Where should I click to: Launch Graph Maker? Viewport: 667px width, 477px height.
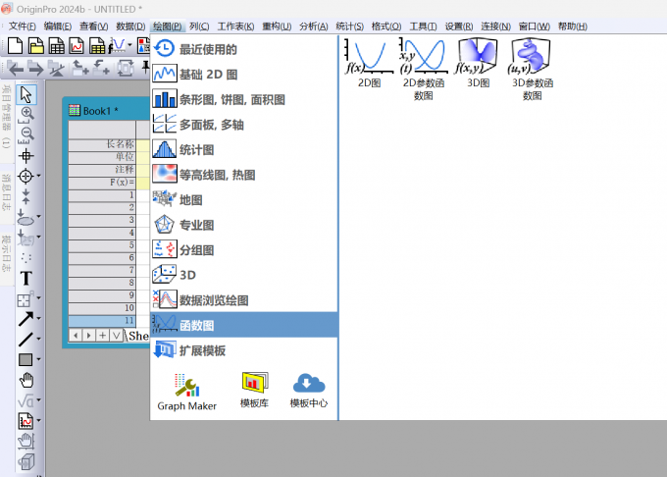[x=186, y=392]
